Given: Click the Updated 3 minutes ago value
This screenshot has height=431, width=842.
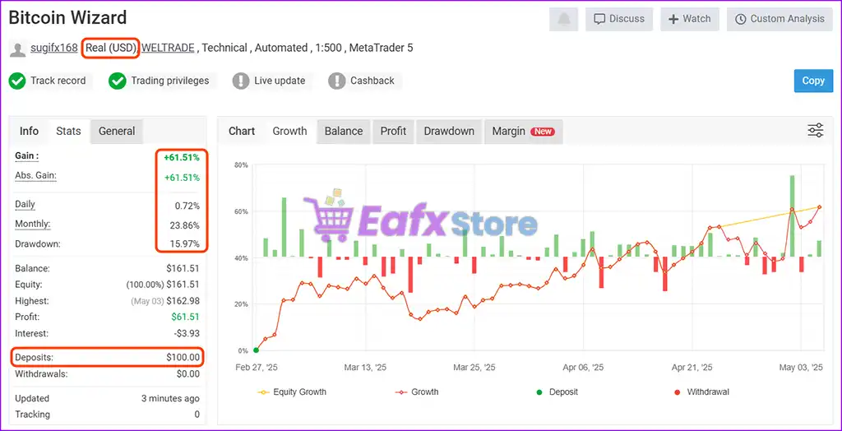Looking at the screenshot, I should [x=170, y=399].
